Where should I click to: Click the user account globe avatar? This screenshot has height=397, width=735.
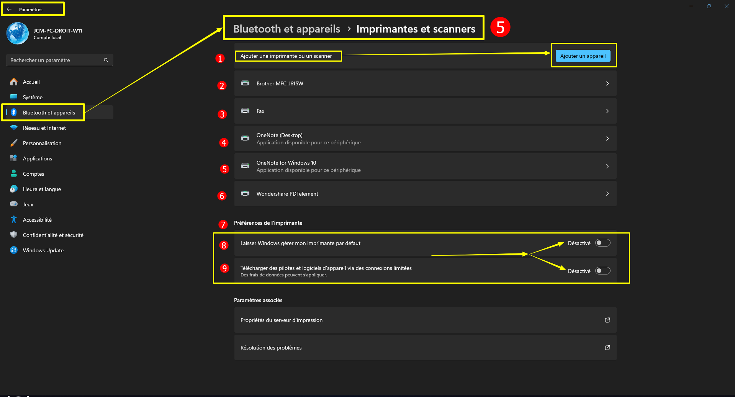[18, 33]
